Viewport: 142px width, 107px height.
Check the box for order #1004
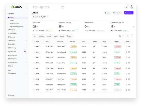[x=34, y=52]
